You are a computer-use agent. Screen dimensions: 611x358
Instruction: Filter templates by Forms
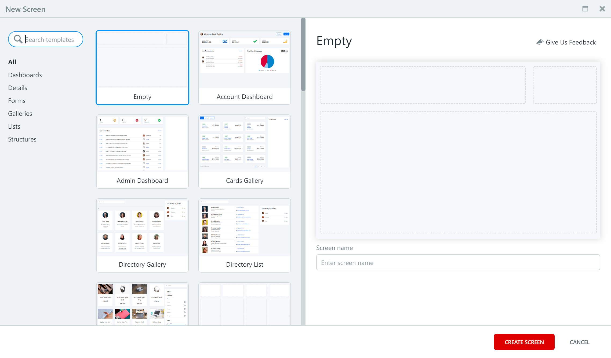[x=17, y=100]
